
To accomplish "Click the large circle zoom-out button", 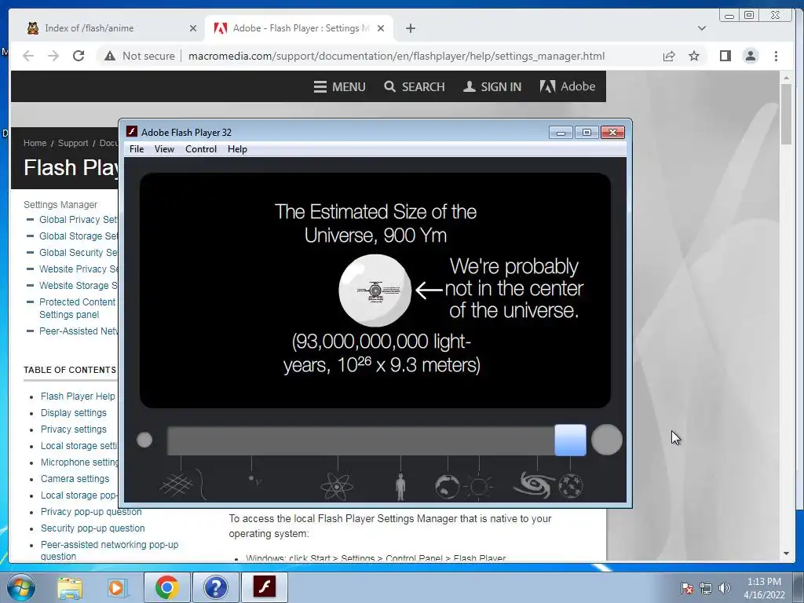I will [607, 440].
